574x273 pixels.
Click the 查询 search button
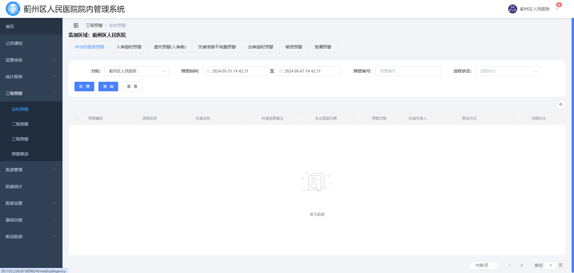[x=108, y=87]
